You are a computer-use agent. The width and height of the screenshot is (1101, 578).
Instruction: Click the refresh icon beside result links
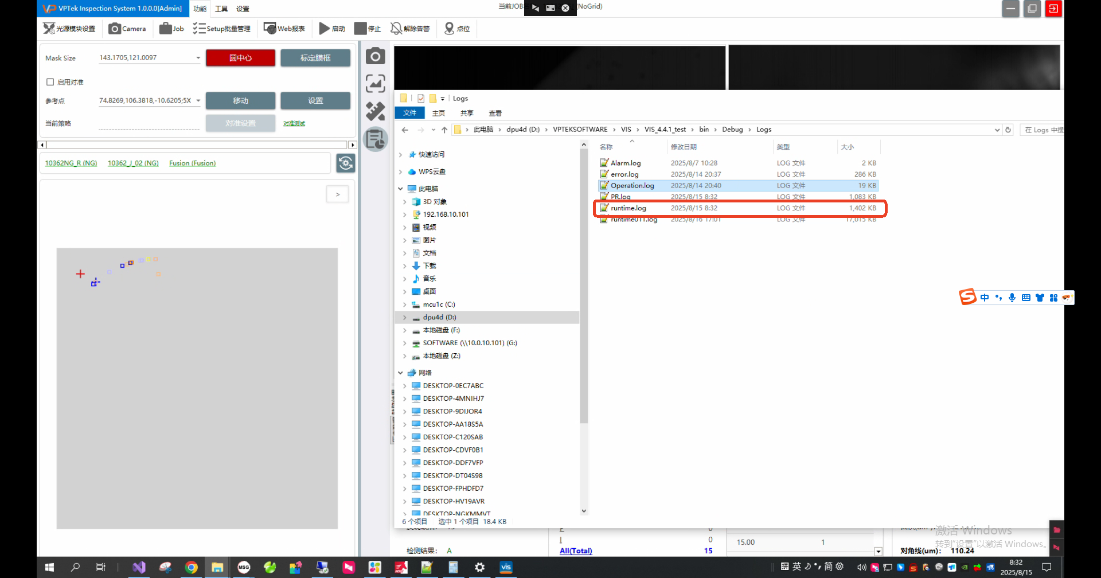[346, 163]
